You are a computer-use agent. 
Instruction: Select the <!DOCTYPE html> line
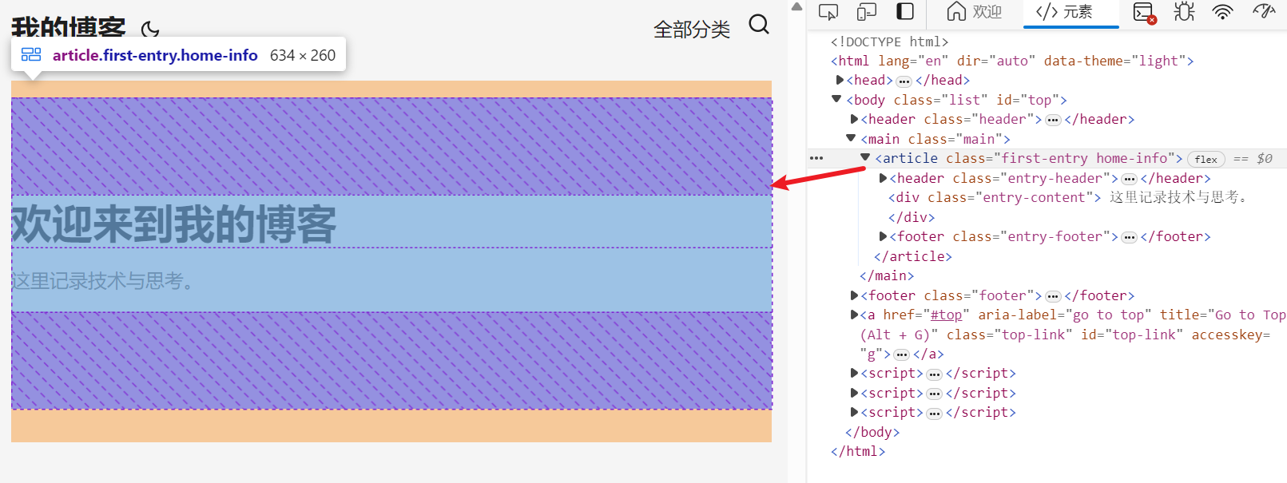point(889,42)
